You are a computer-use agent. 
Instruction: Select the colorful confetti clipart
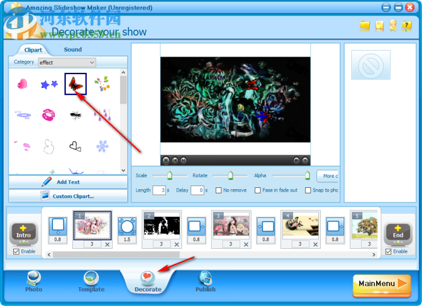click(102, 84)
